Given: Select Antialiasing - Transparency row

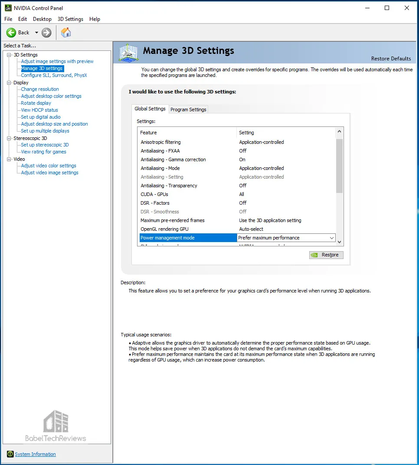Looking at the screenshot, I should pos(237,186).
